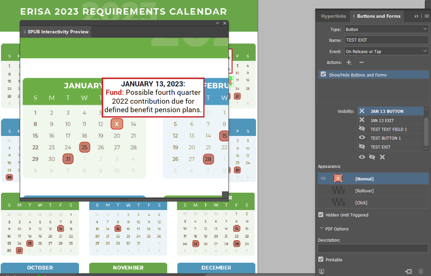Viewport: 431px width, 276px height.
Task: Click the X exit button on January 13
Action: (x=117, y=124)
